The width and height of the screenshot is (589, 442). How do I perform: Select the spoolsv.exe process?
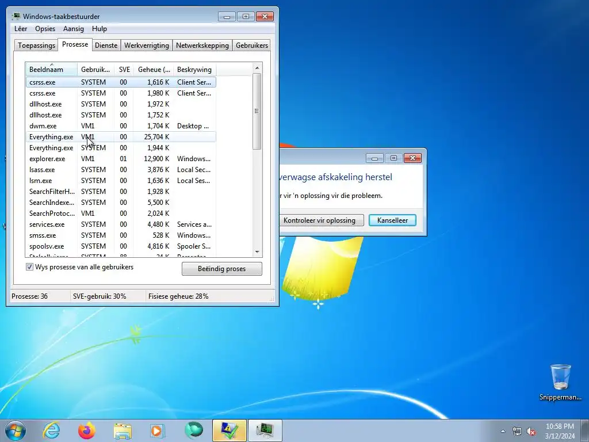[x=121, y=246]
